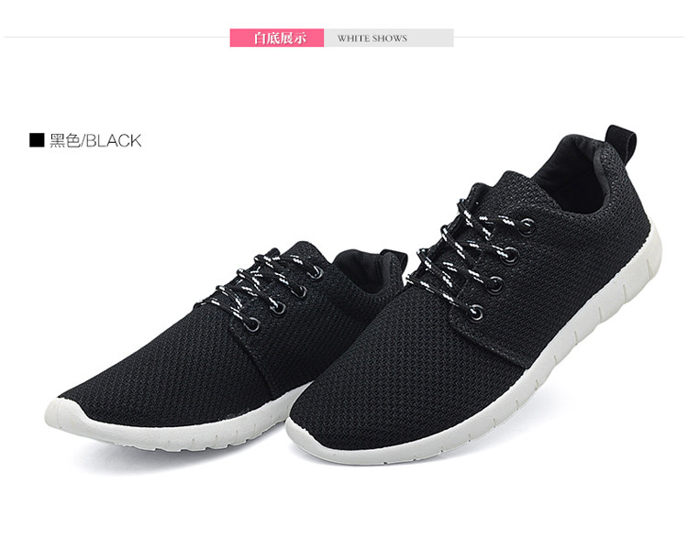Select the gray WHITE SHOWS tab
Image resolution: width=688 pixels, height=549 pixels.
pyautogui.click(x=389, y=38)
